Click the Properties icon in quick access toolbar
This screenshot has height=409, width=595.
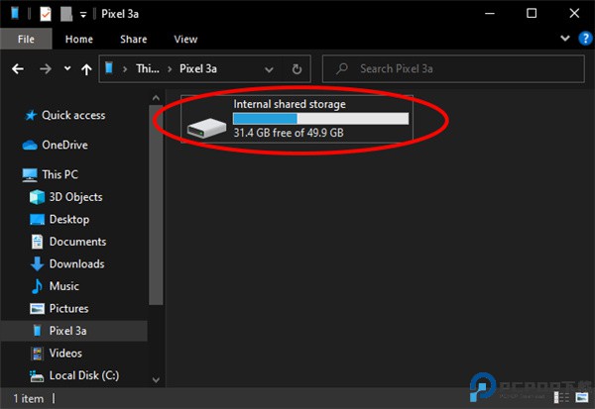pos(46,14)
